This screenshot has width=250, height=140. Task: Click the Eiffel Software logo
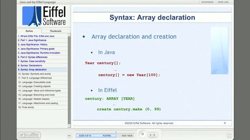point(44,16)
